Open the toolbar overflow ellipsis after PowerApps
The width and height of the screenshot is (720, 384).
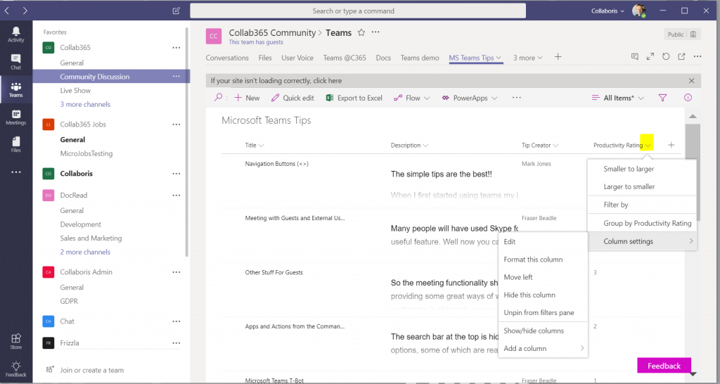517,97
